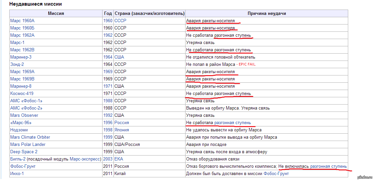Image resolution: width=374 pixels, height=181 pixels.
Task: Open the АМС «Фобос-1» link
Action: [26, 101]
